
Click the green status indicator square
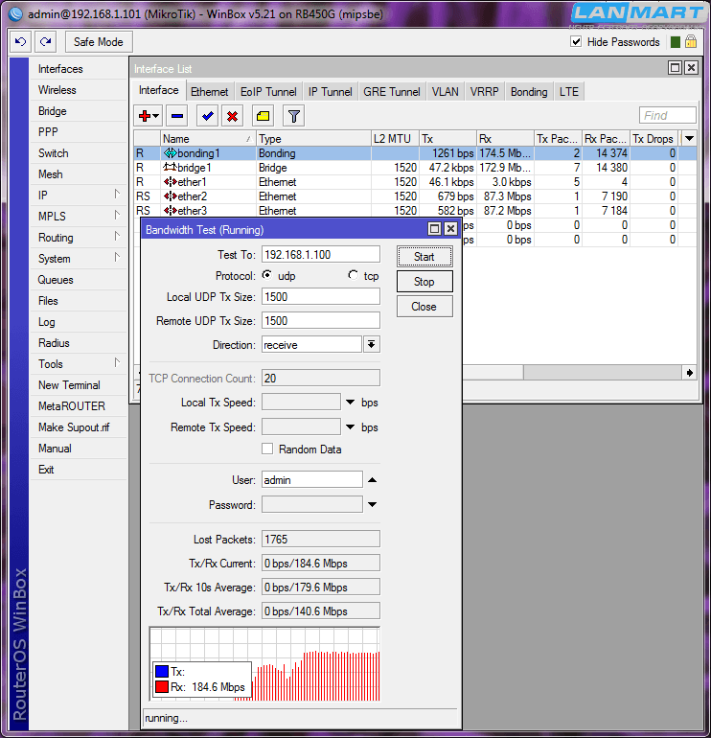676,42
